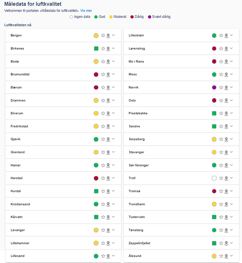Click the purple Svært dårlig legend swatch
This screenshot has height=263, width=242.
[x=150, y=17]
